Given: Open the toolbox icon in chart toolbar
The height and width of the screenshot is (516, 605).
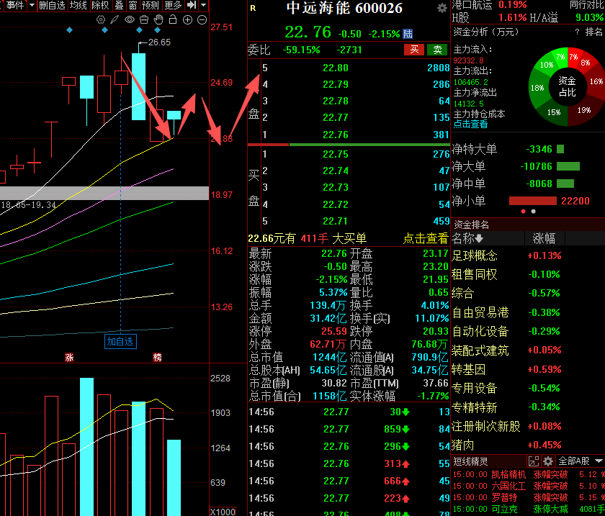Looking at the screenshot, I should (x=144, y=19).
